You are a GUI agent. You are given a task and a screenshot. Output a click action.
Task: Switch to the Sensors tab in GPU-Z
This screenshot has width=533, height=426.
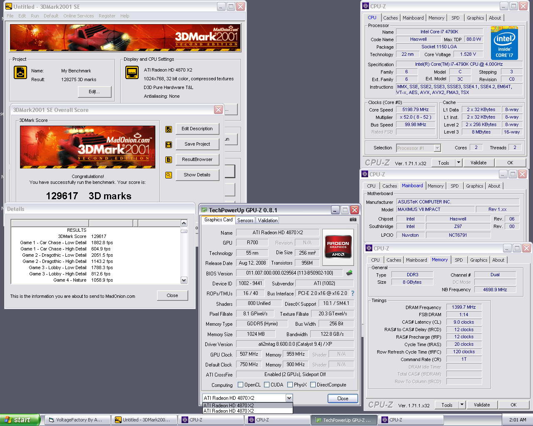(x=245, y=220)
